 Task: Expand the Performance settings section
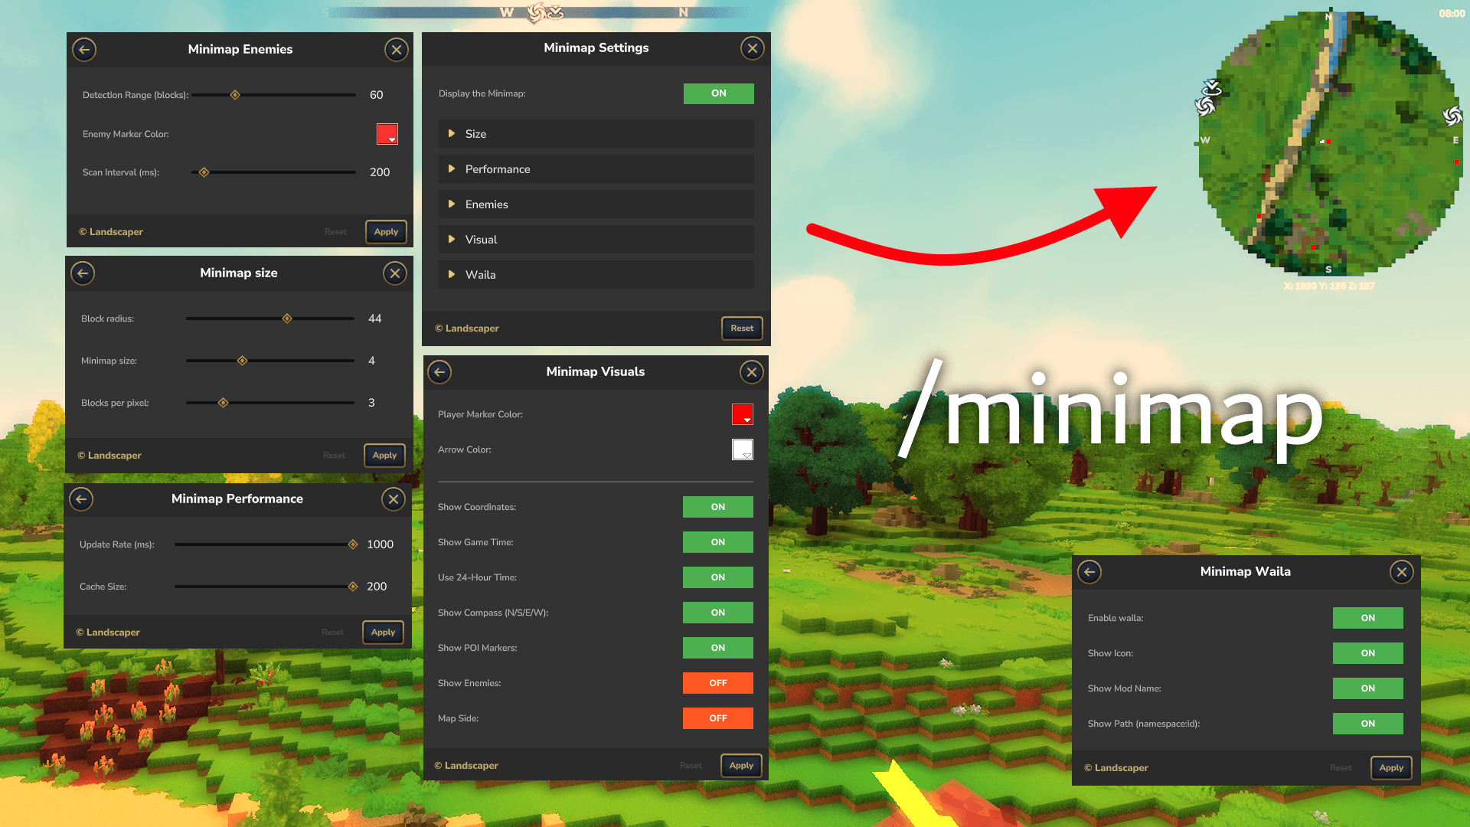point(596,169)
